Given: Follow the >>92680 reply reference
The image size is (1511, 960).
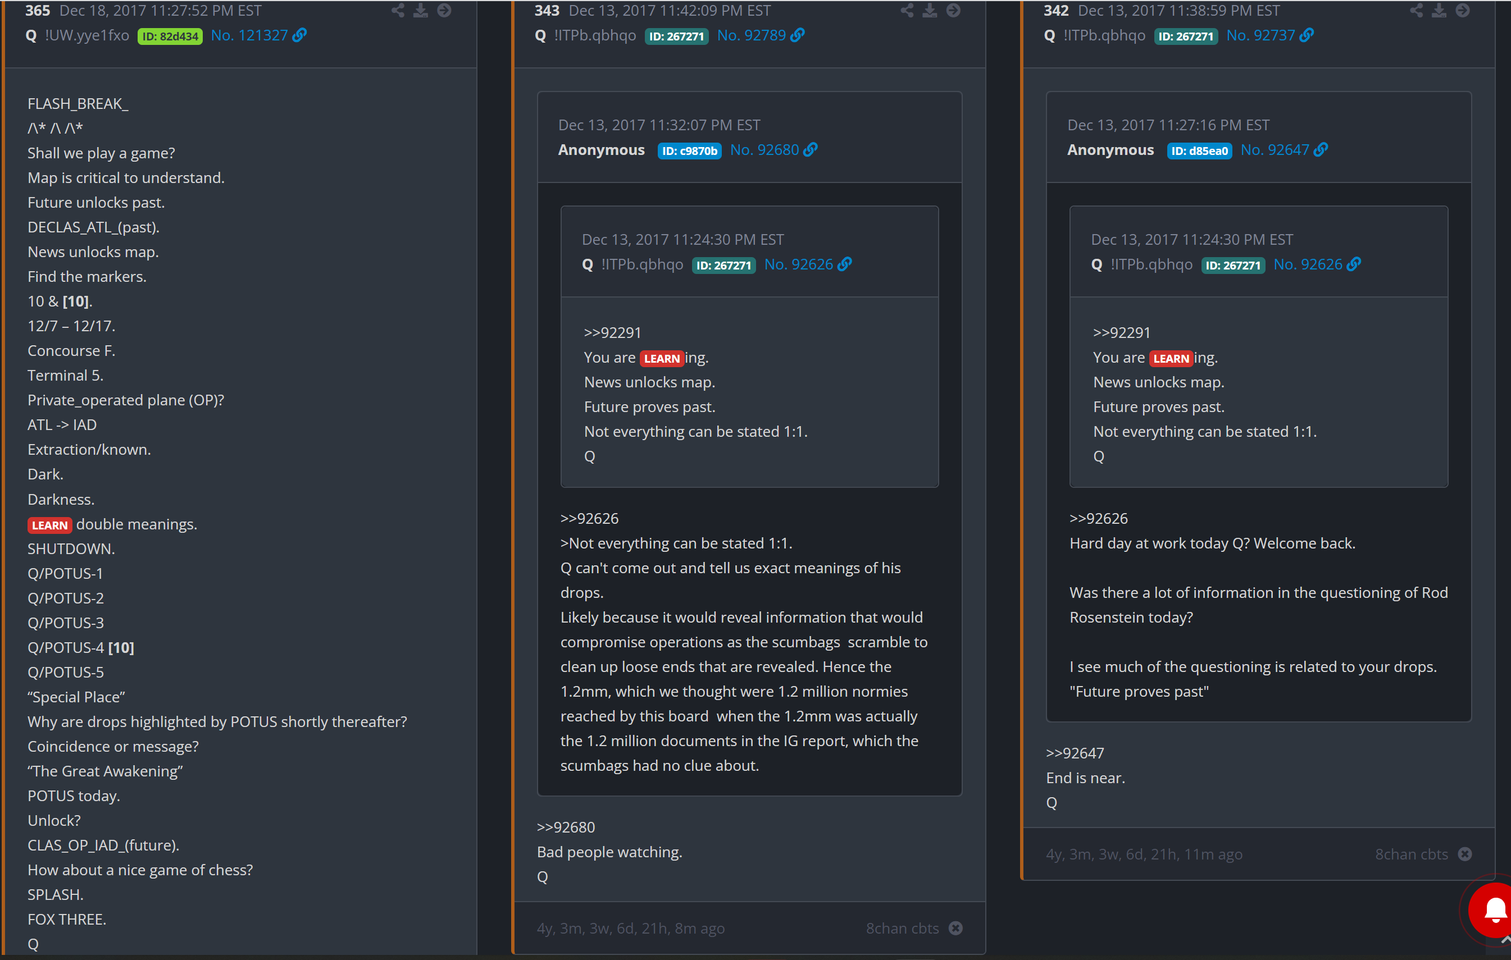Looking at the screenshot, I should tap(566, 827).
